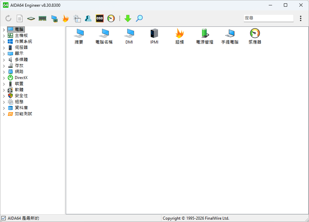Select 網路 in the sidebar tree

click(x=19, y=72)
